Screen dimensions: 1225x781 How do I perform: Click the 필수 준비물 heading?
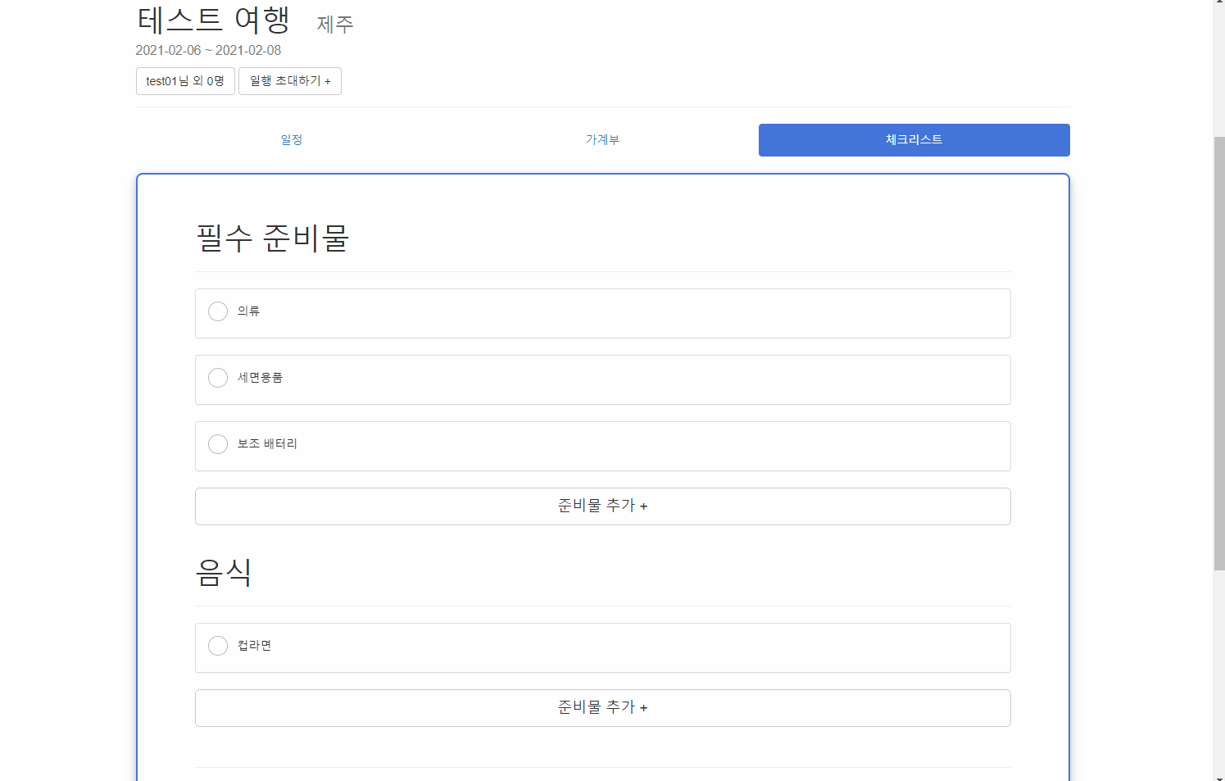pyautogui.click(x=273, y=238)
